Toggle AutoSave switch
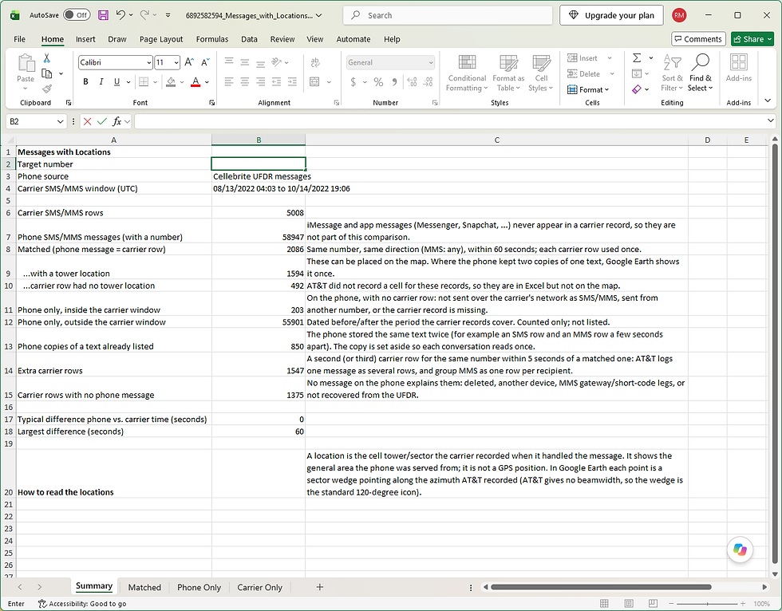782x611 pixels. (x=77, y=15)
